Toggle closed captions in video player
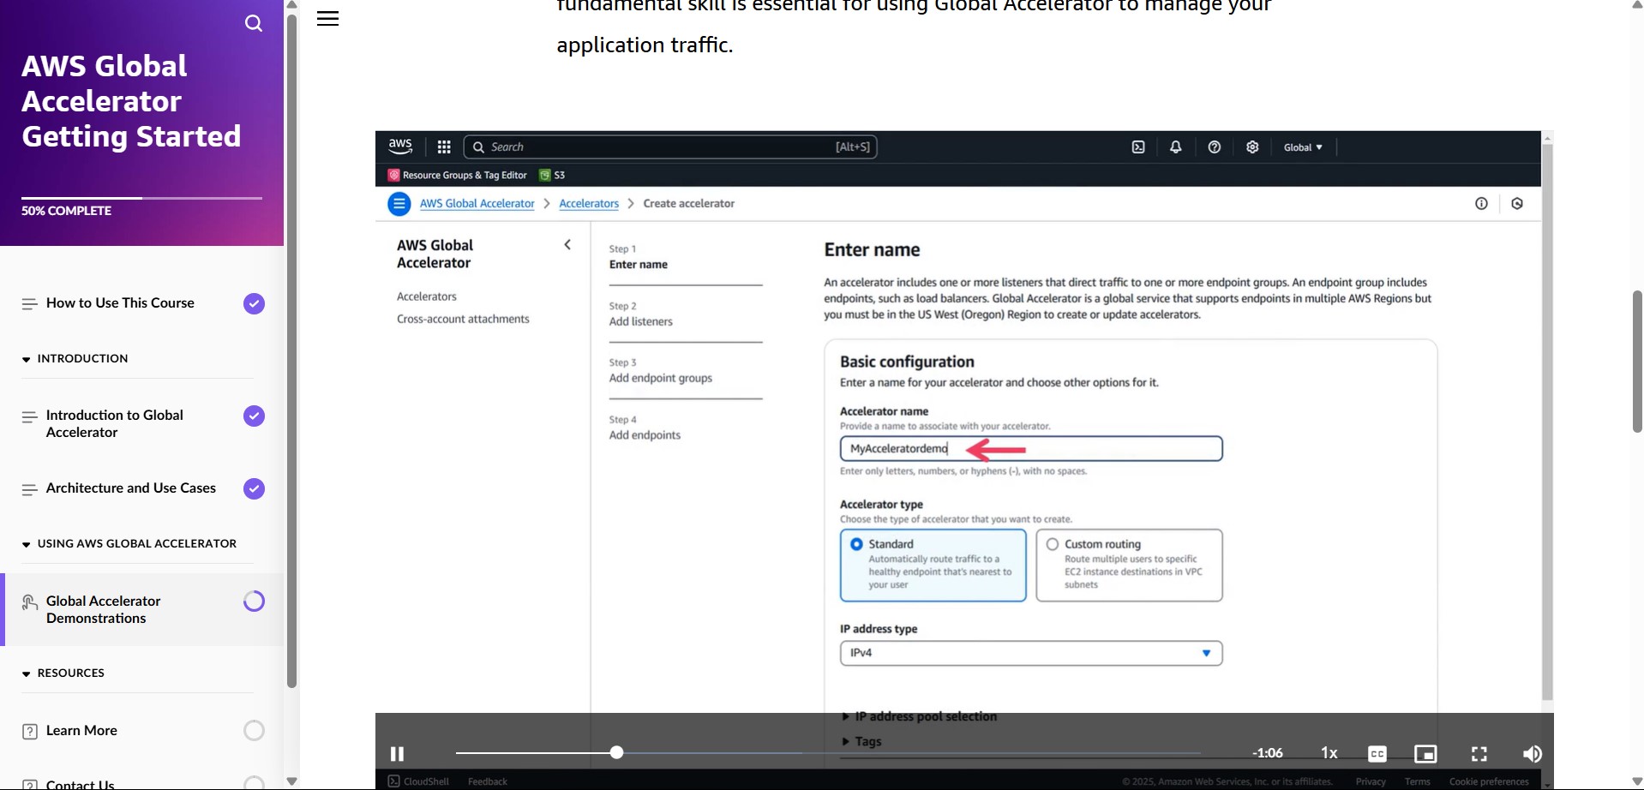Image resolution: width=1644 pixels, height=790 pixels. point(1377,754)
